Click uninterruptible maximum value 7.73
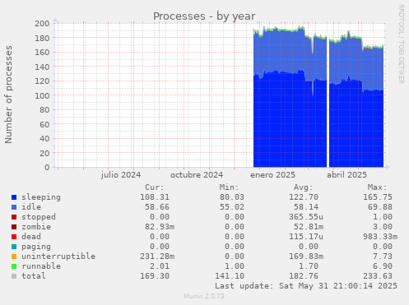 [383, 256]
